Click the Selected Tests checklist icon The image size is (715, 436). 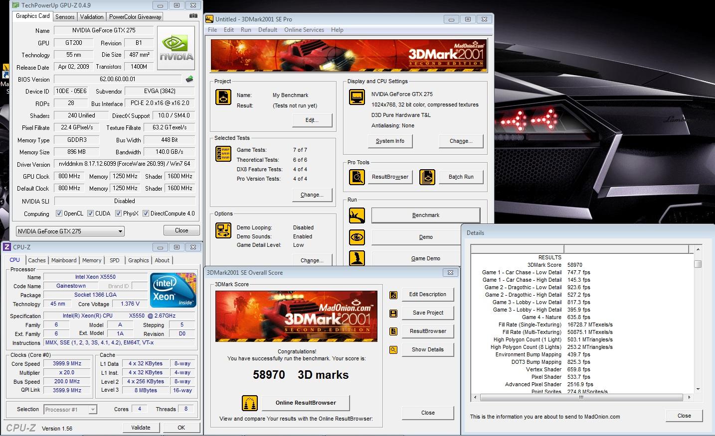pyautogui.click(x=223, y=154)
